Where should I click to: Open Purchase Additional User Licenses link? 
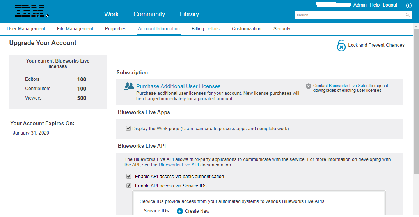[178, 86]
